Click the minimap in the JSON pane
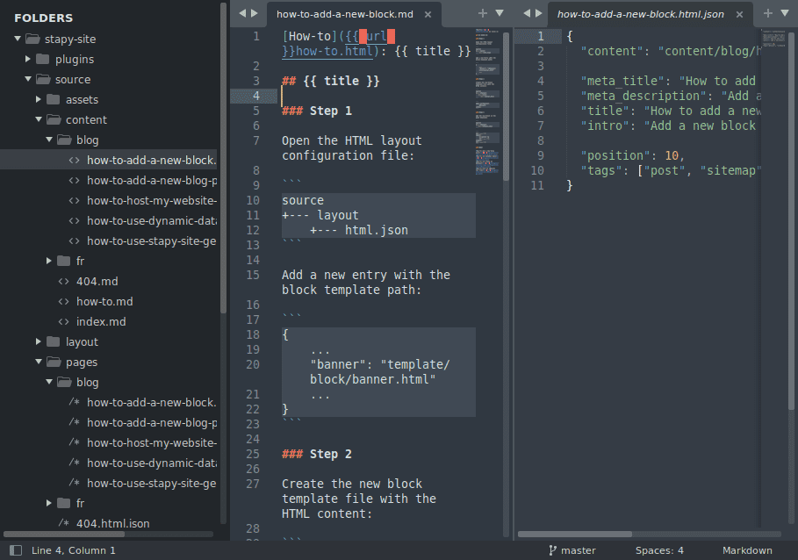This screenshot has height=560, width=798. (x=773, y=38)
